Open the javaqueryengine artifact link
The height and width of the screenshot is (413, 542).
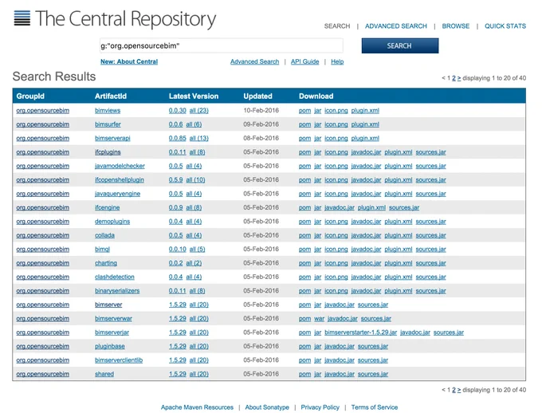pos(117,194)
